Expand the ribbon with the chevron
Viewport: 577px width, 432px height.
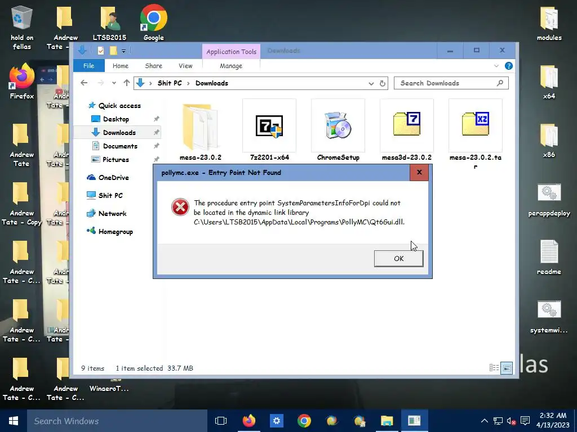point(496,66)
